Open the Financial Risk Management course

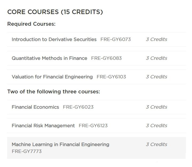click(x=43, y=126)
